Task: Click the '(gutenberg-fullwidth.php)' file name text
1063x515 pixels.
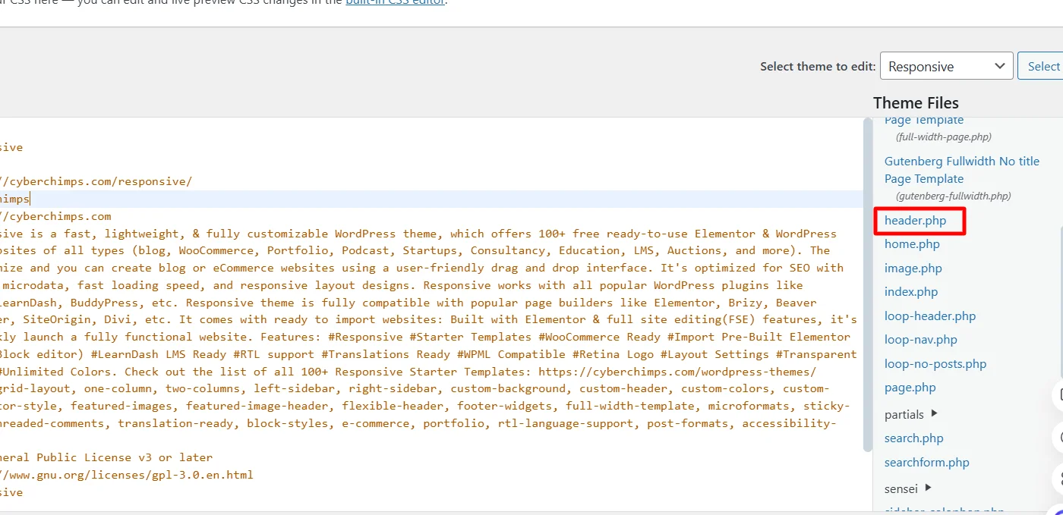Action: (x=954, y=196)
